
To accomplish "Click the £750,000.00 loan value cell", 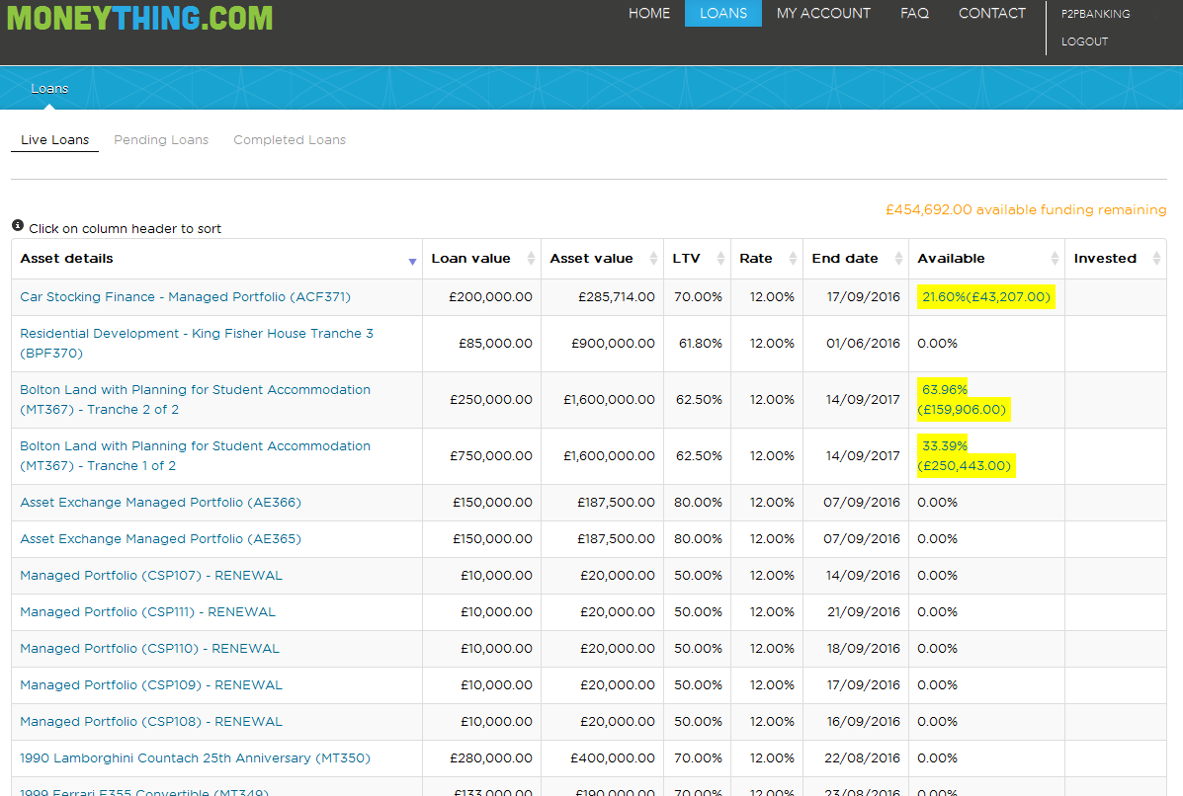I will [490, 456].
